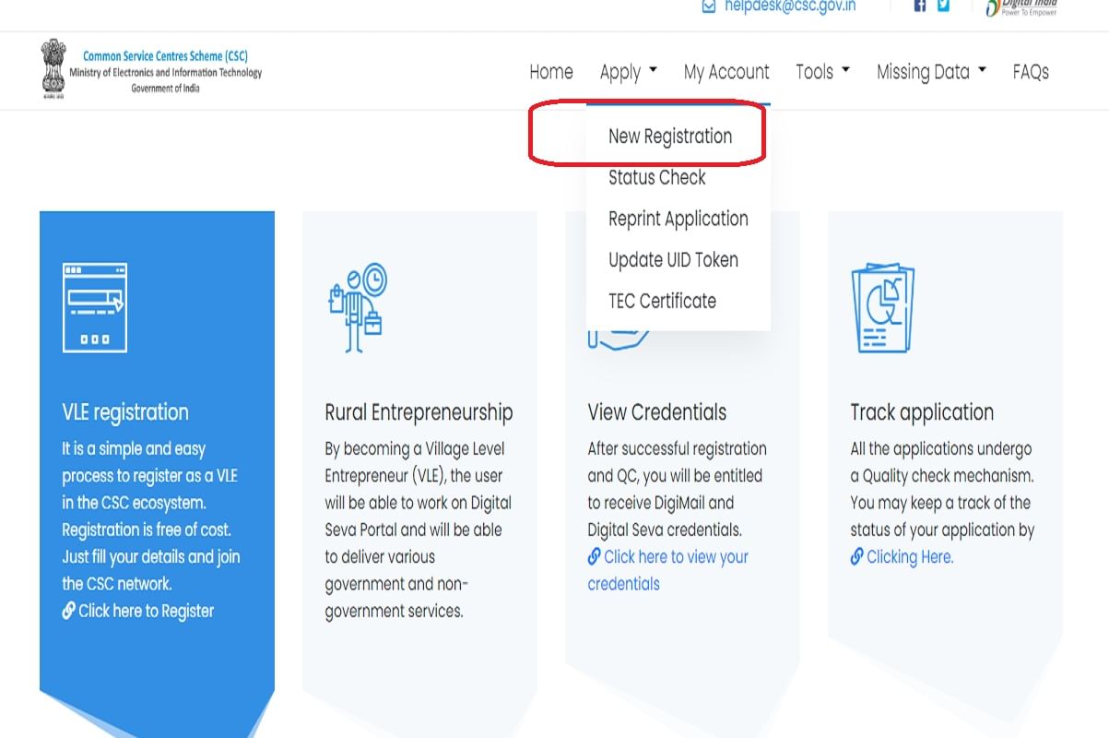Screen dimensions: 1109x738
Task: Open the My Account menu item
Action: 726,71
